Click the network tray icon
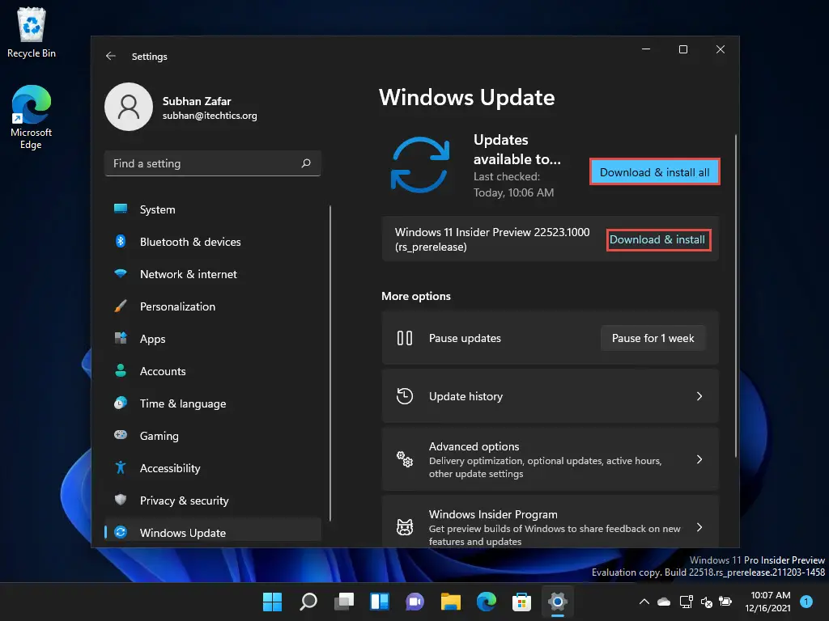This screenshot has width=829, height=621. (687, 602)
